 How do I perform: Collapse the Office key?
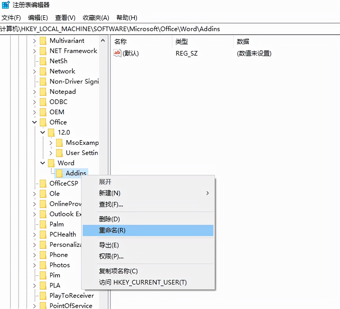tap(34, 122)
